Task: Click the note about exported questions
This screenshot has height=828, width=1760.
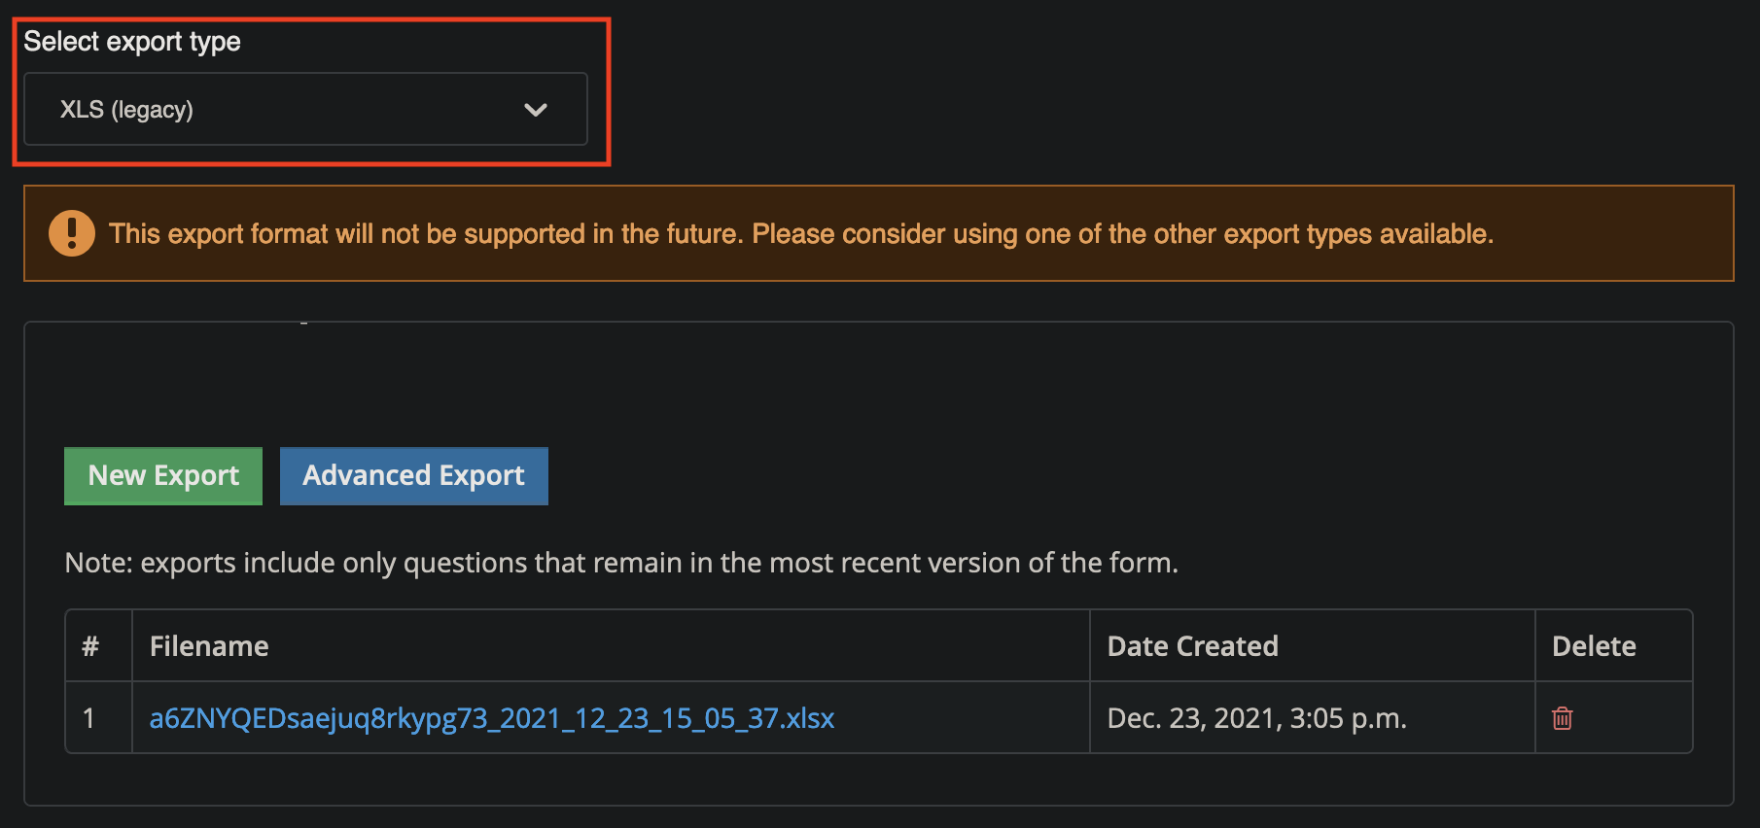Action: (620, 563)
